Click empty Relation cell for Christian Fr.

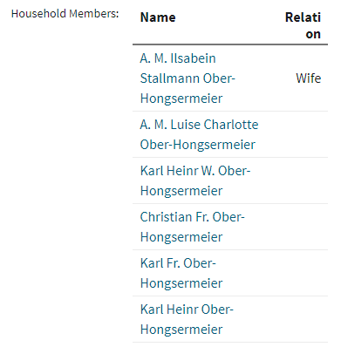pyautogui.click(x=303, y=227)
